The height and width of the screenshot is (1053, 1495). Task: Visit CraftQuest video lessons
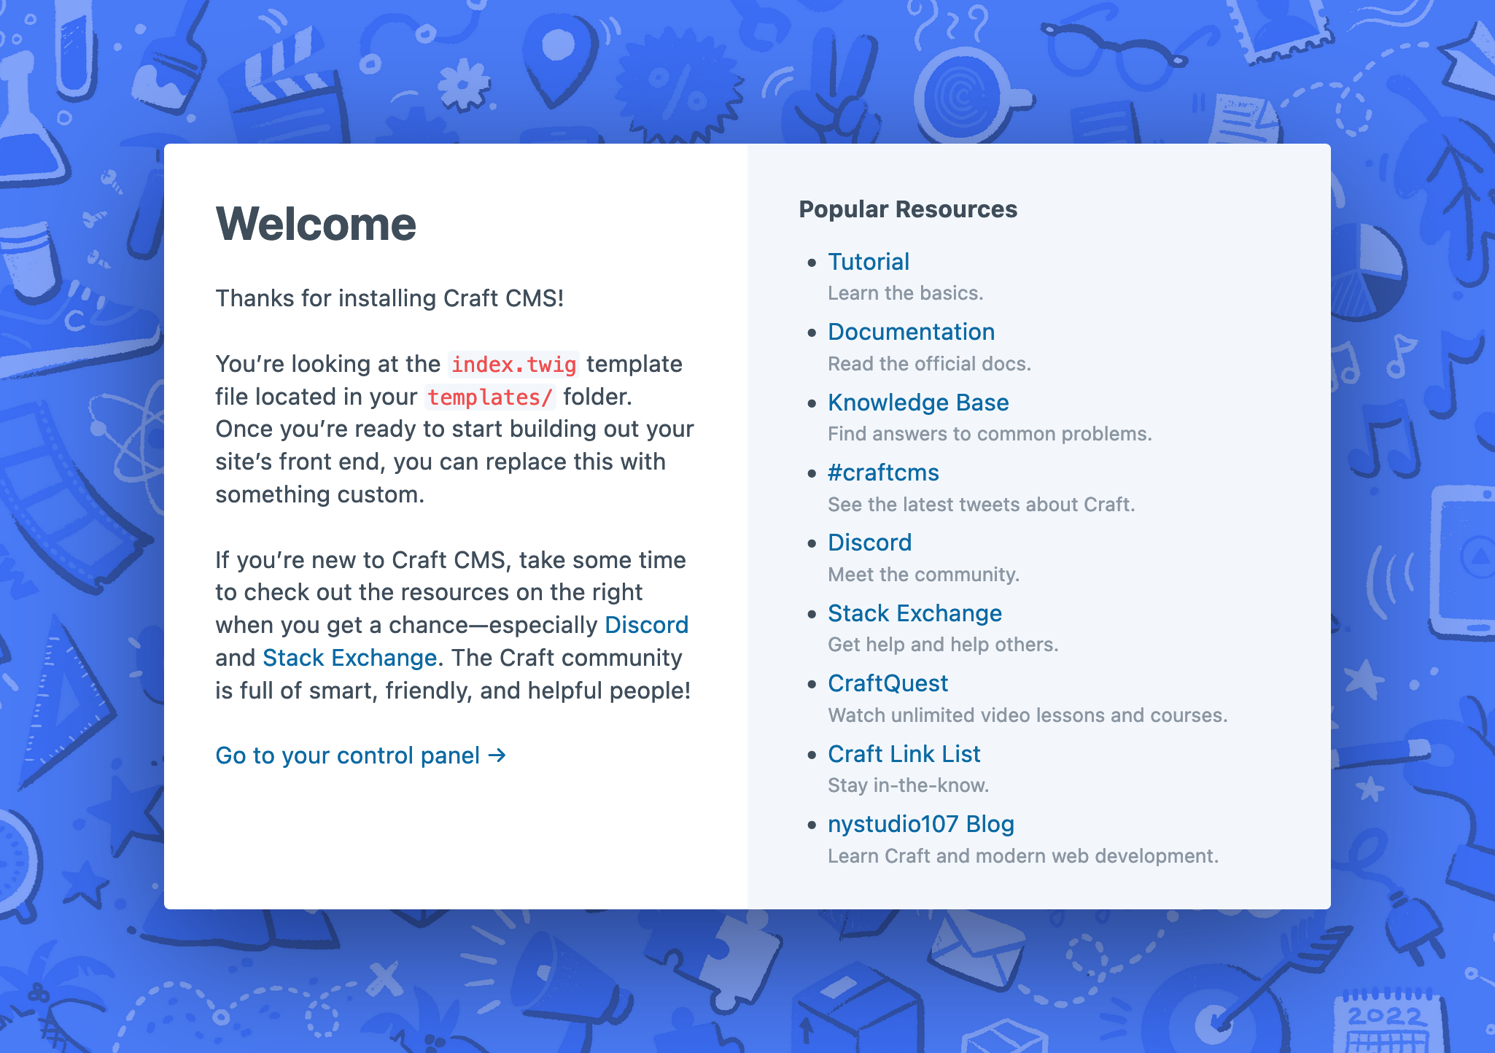pos(888,683)
